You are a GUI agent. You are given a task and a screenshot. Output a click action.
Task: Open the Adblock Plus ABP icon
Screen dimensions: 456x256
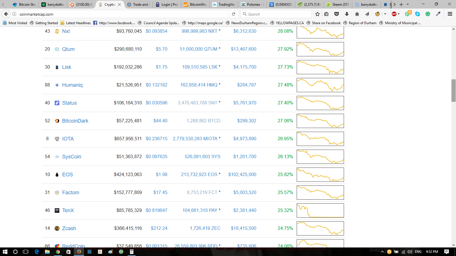[x=394, y=14]
